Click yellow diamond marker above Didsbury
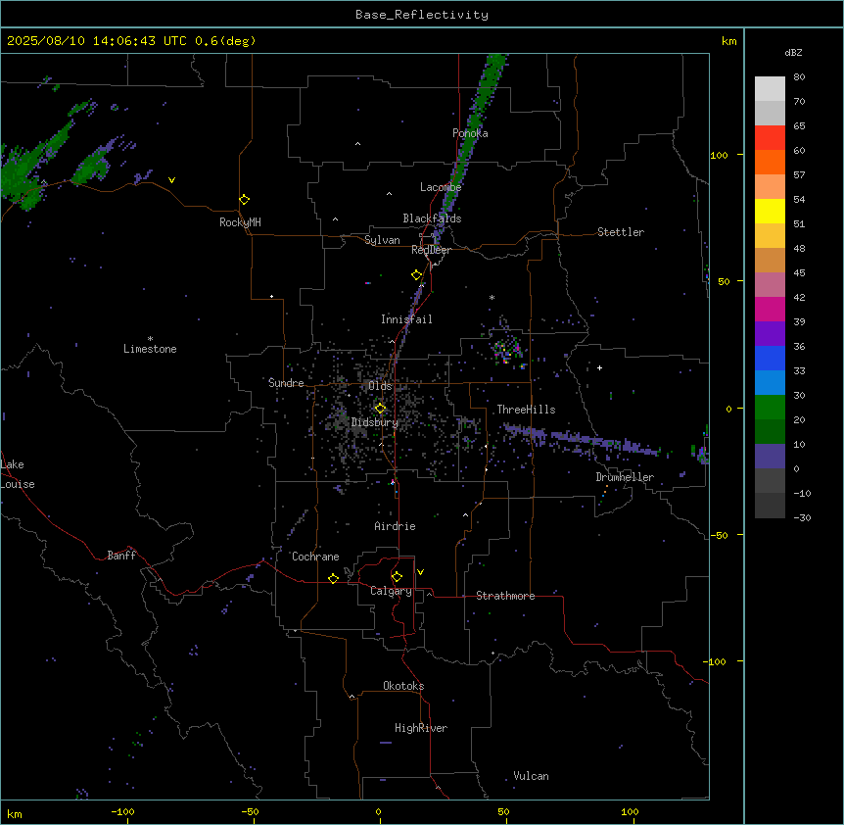The height and width of the screenshot is (825, 844). coord(380,409)
